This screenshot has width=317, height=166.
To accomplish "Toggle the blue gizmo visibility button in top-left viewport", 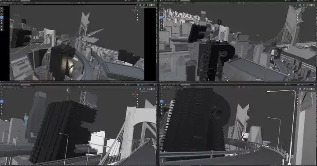I will (x=140, y=5).
